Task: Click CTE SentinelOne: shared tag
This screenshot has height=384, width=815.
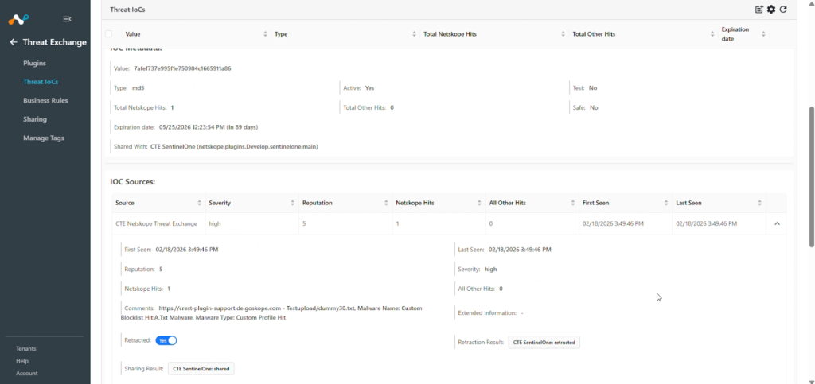Action: [201, 368]
